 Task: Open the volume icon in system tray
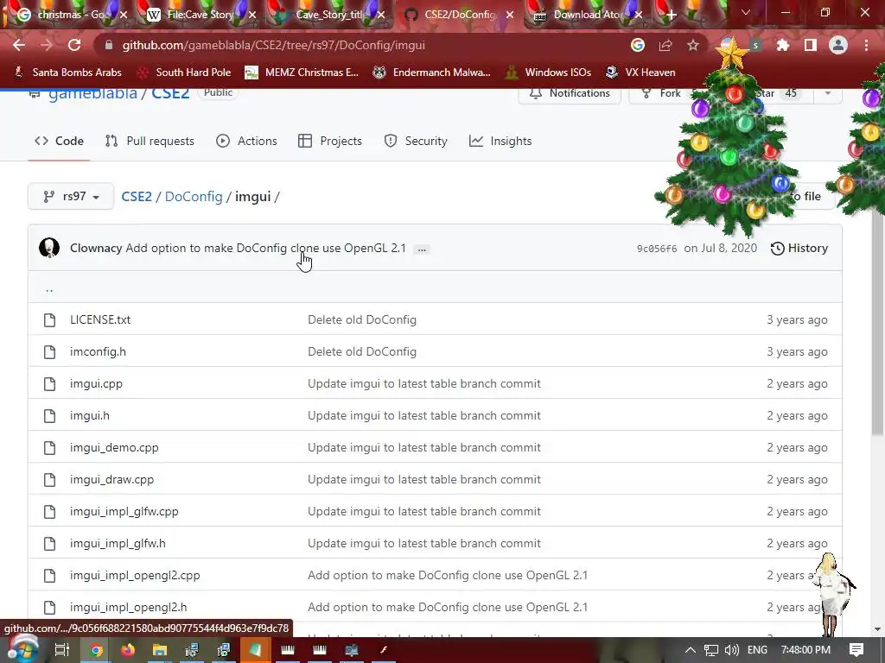click(731, 650)
